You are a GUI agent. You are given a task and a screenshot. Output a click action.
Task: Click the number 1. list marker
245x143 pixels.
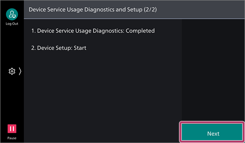[x=34, y=31]
